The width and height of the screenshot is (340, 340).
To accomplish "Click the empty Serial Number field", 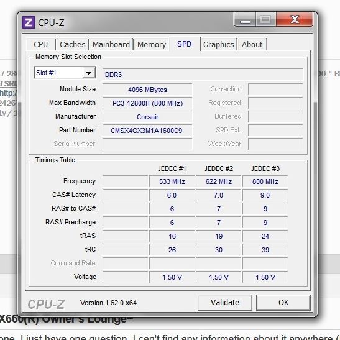I will point(147,144).
